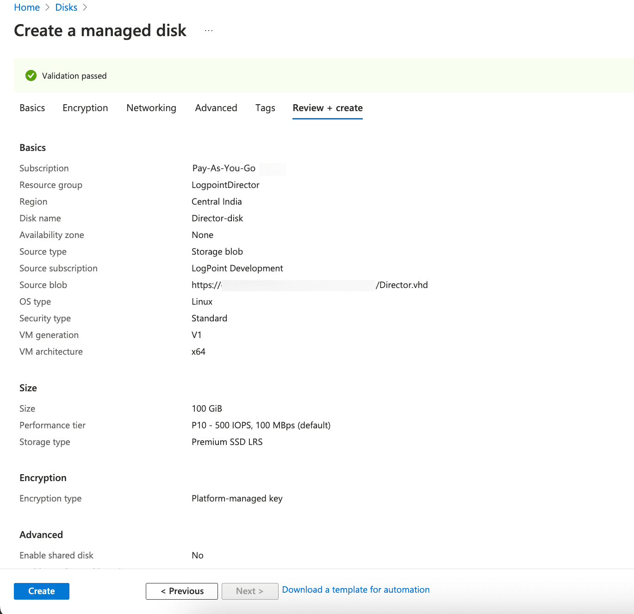
Task: Select the Networking tab
Action: pos(151,108)
